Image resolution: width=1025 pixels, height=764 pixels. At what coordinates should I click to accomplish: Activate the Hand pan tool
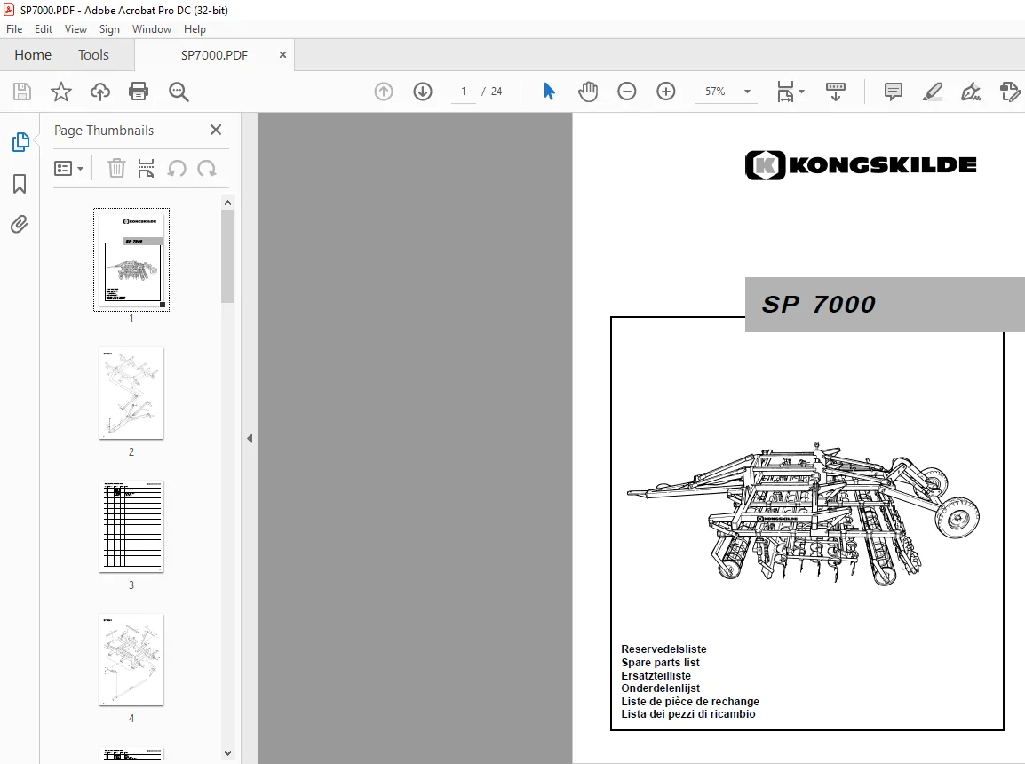[588, 92]
